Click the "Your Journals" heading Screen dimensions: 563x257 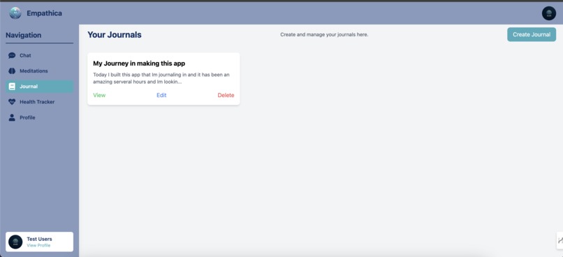pos(115,35)
